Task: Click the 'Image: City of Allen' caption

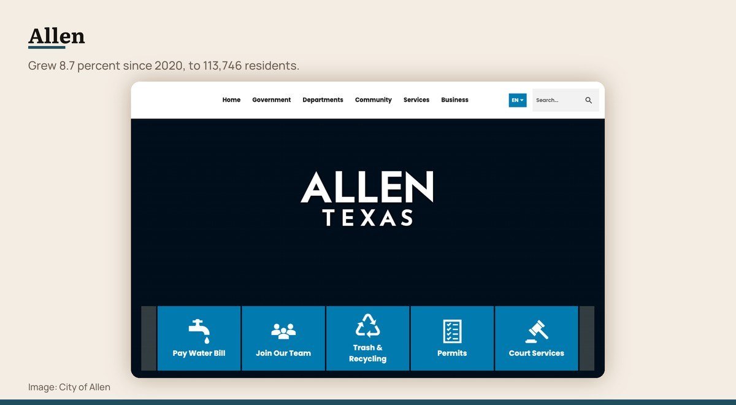Action: [69, 387]
